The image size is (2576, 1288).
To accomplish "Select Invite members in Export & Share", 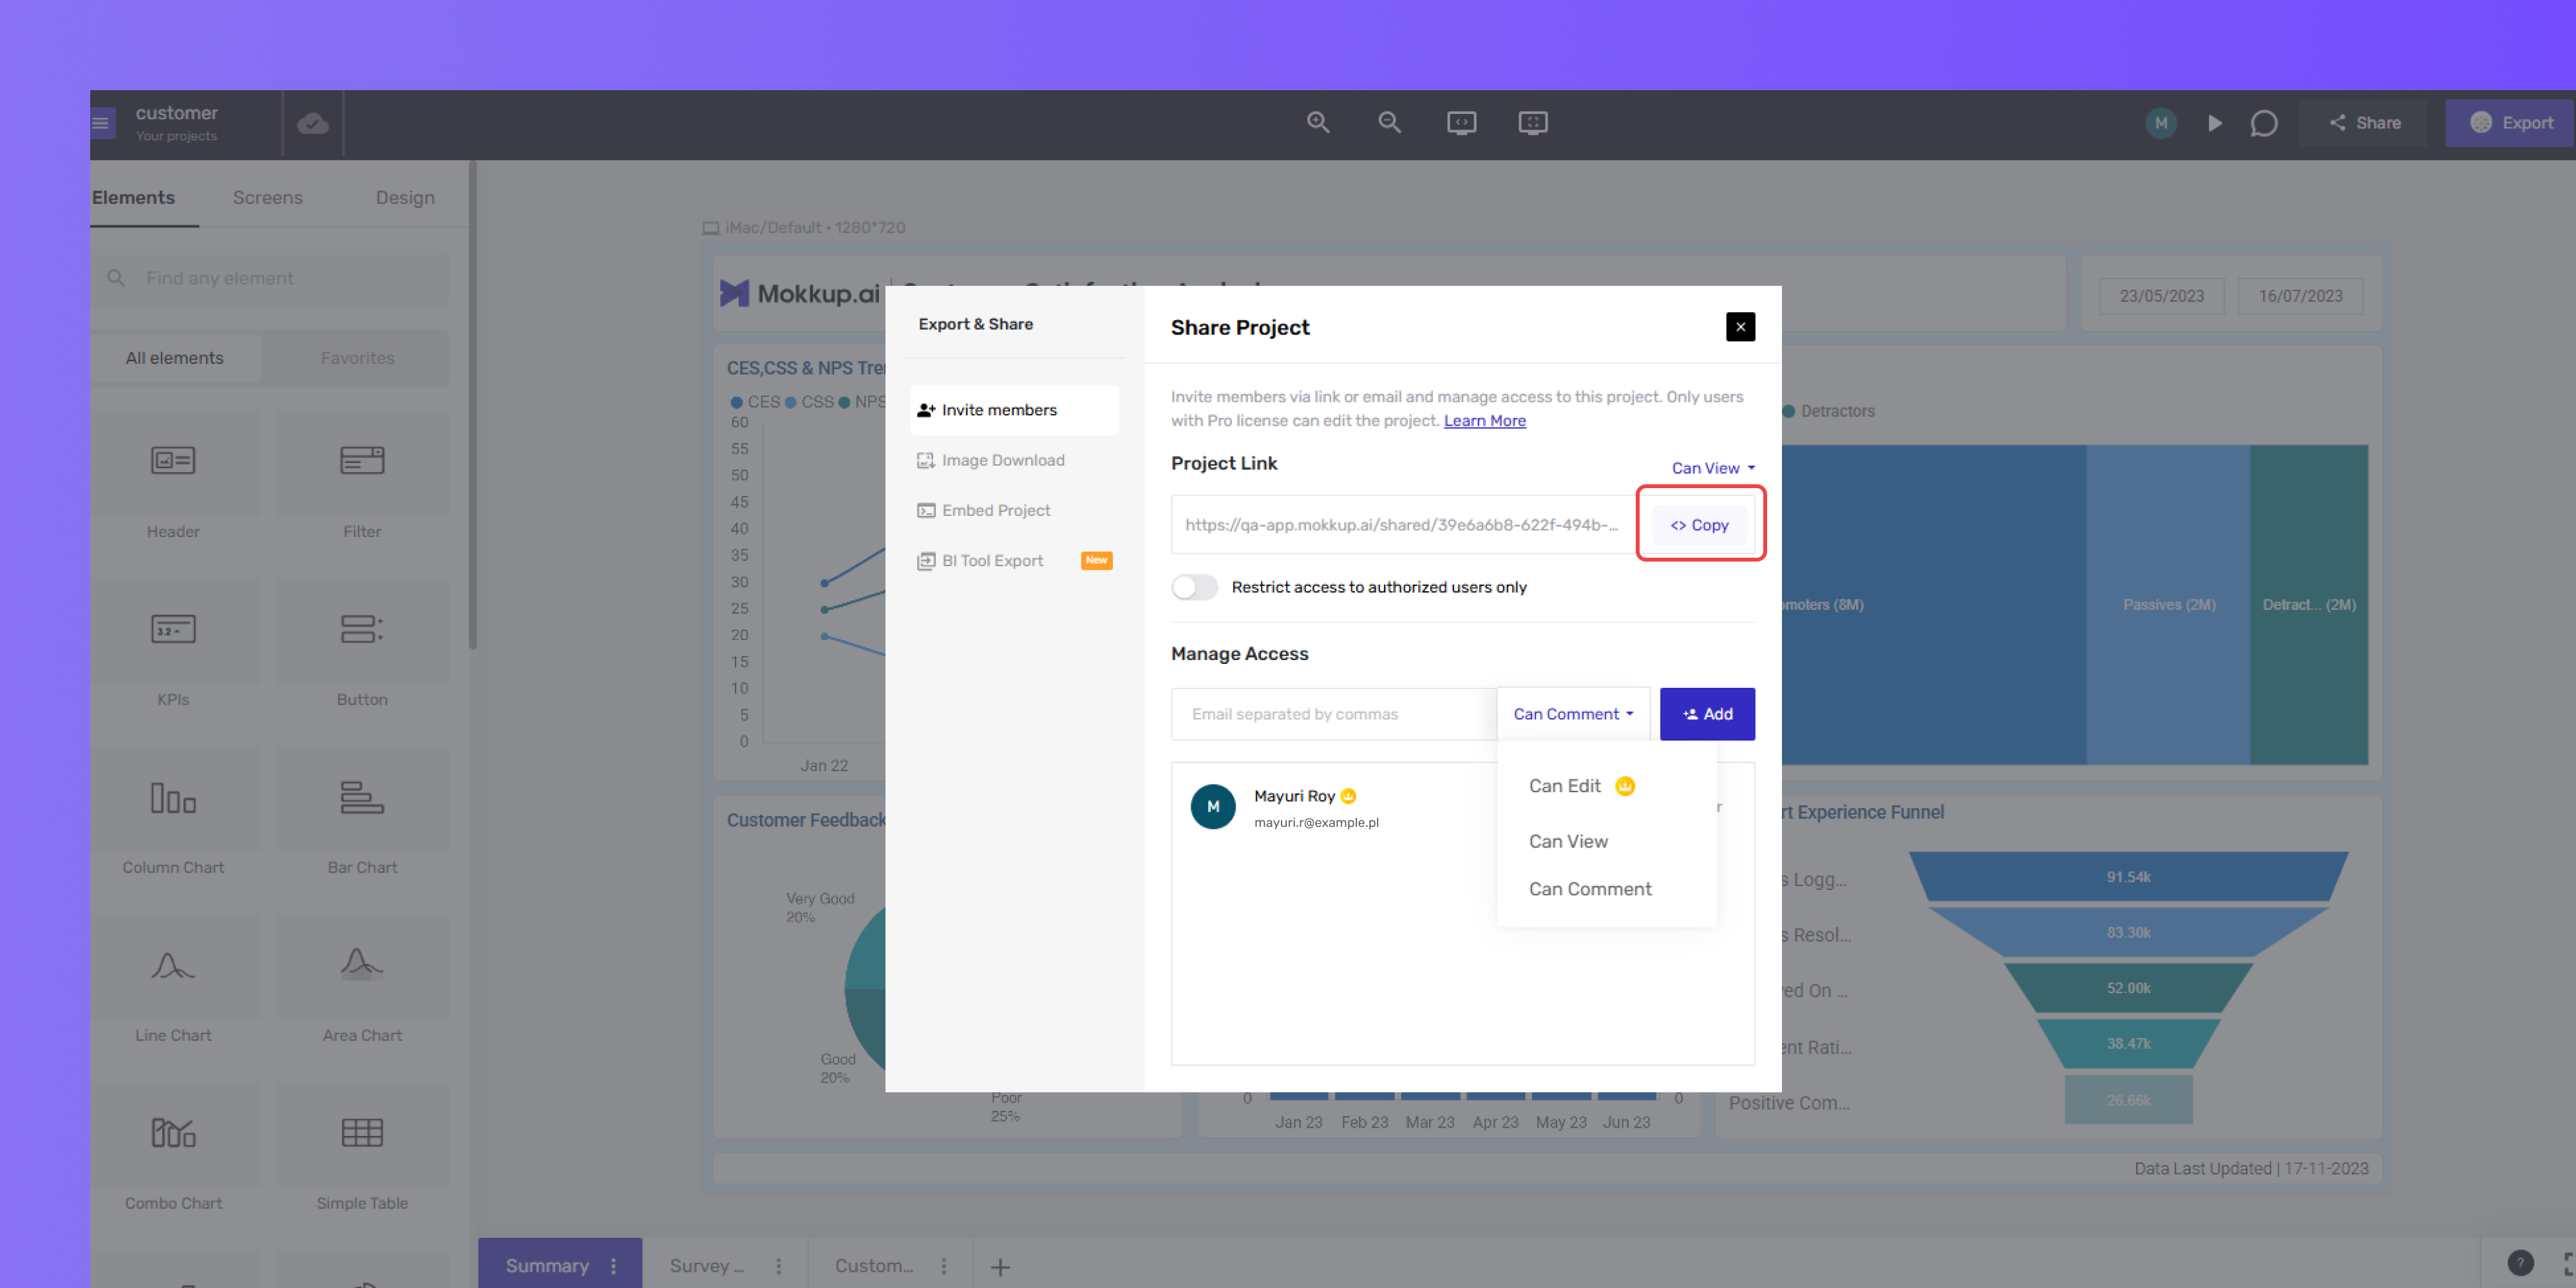I will (1014, 410).
